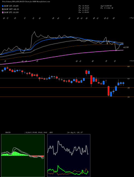This screenshot has height=177, width=134.
Task: Click the blue DOW ST legend swatch
Action: 3,6
